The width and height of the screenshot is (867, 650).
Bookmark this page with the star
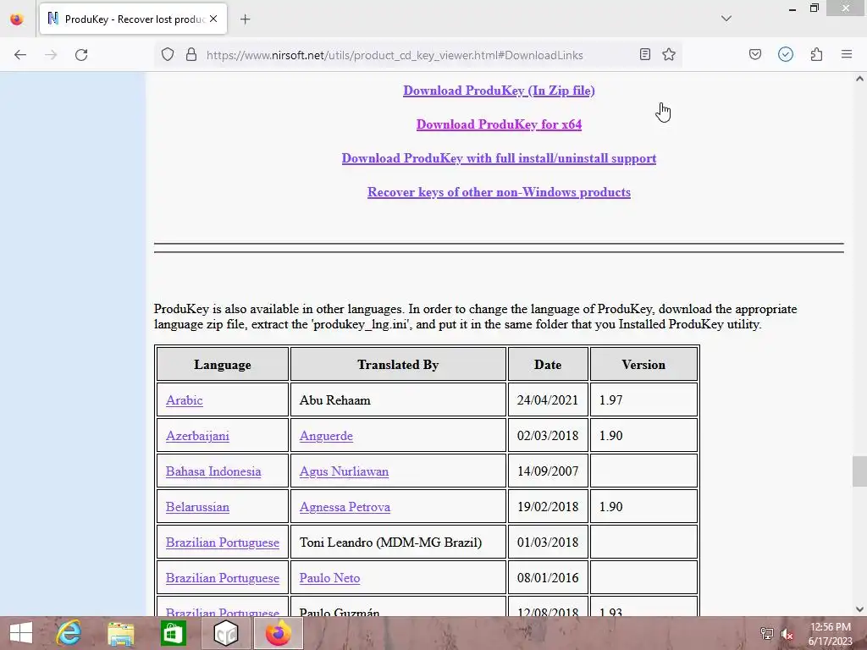[x=669, y=55]
